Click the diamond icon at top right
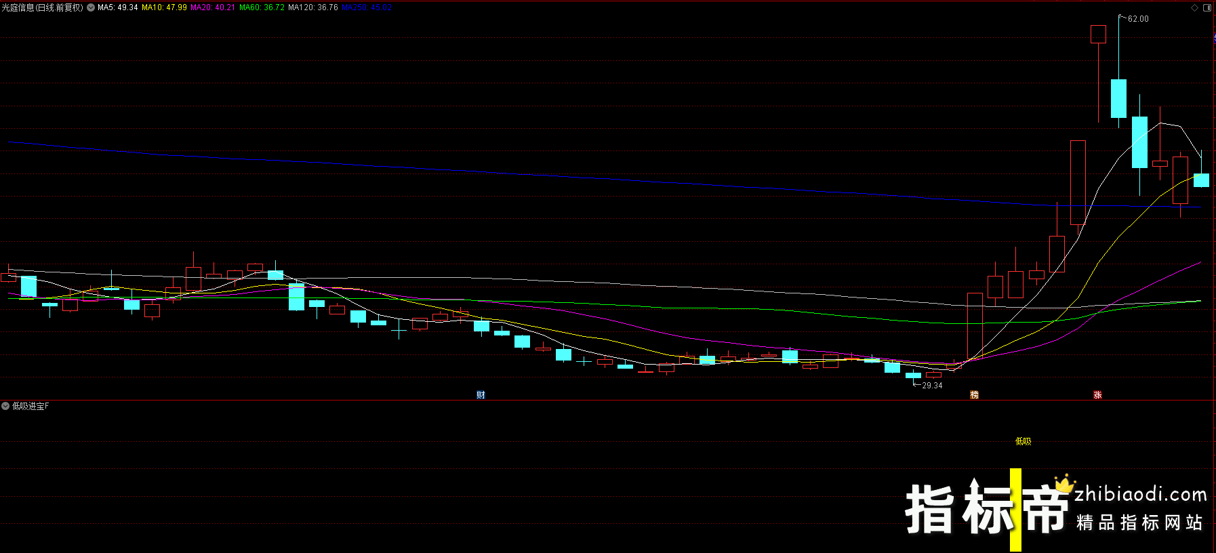The image size is (1216, 553). (x=1194, y=8)
